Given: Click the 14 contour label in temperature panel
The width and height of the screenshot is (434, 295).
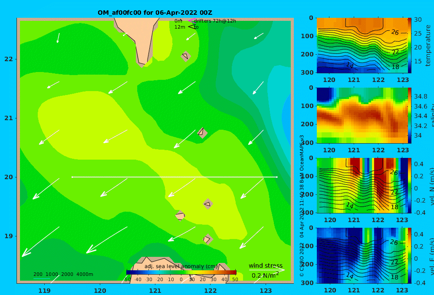Looking at the screenshot, I should (x=349, y=66).
